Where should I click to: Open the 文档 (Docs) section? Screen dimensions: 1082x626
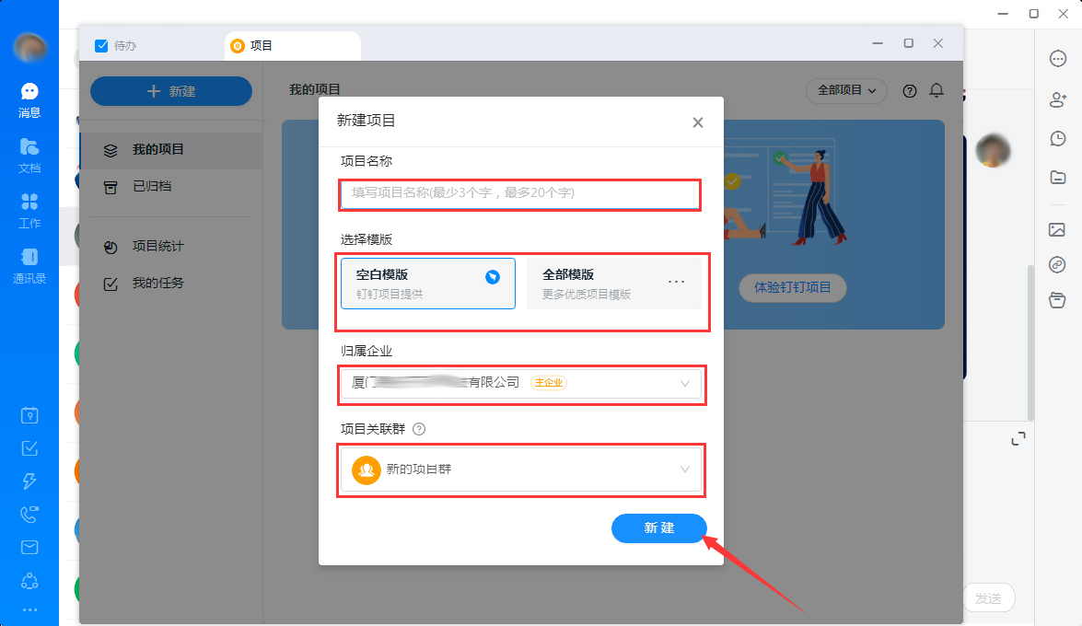pos(29,156)
